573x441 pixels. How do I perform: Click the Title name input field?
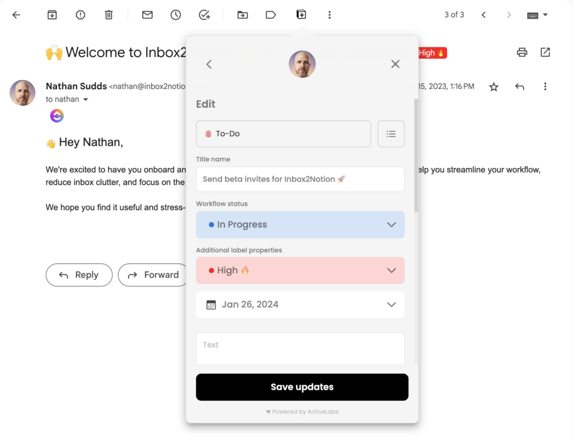(300, 179)
